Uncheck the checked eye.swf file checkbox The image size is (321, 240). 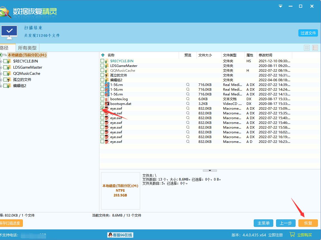[102, 108]
